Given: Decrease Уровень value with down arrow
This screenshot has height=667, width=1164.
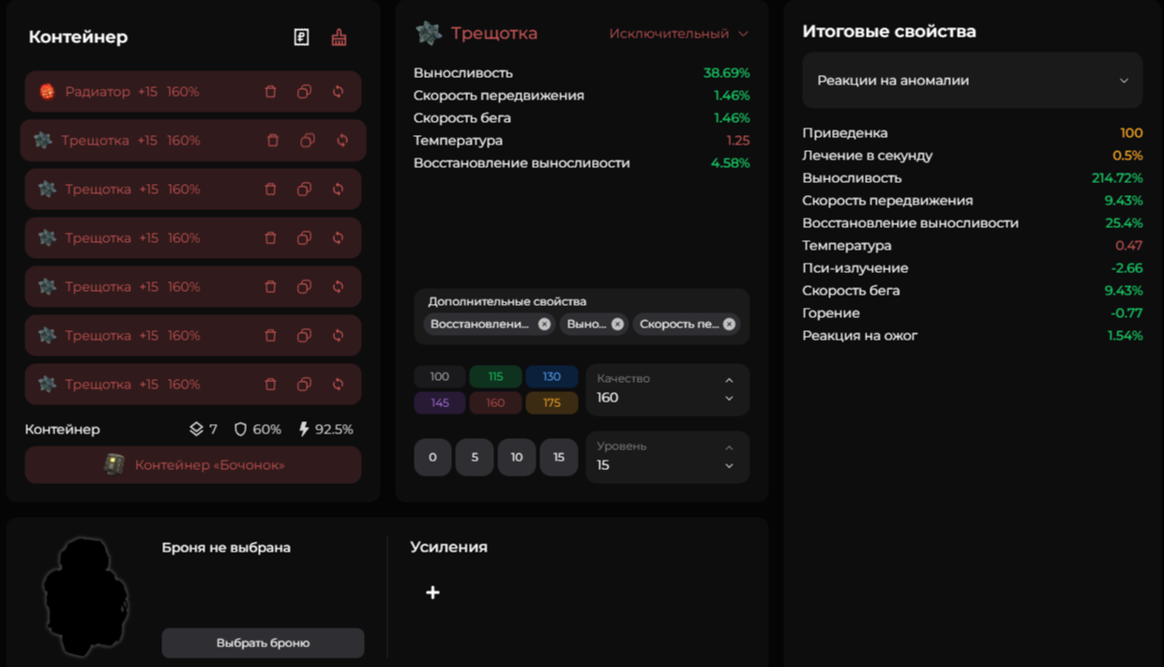Looking at the screenshot, I should click(729, 466).
